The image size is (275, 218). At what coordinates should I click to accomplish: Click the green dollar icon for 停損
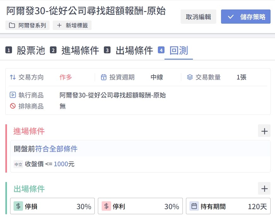point(18,206)
